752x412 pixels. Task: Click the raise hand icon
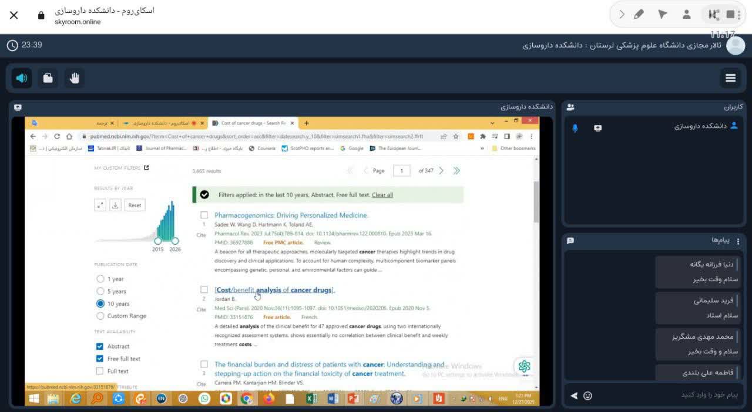click(x=74, y=78)
